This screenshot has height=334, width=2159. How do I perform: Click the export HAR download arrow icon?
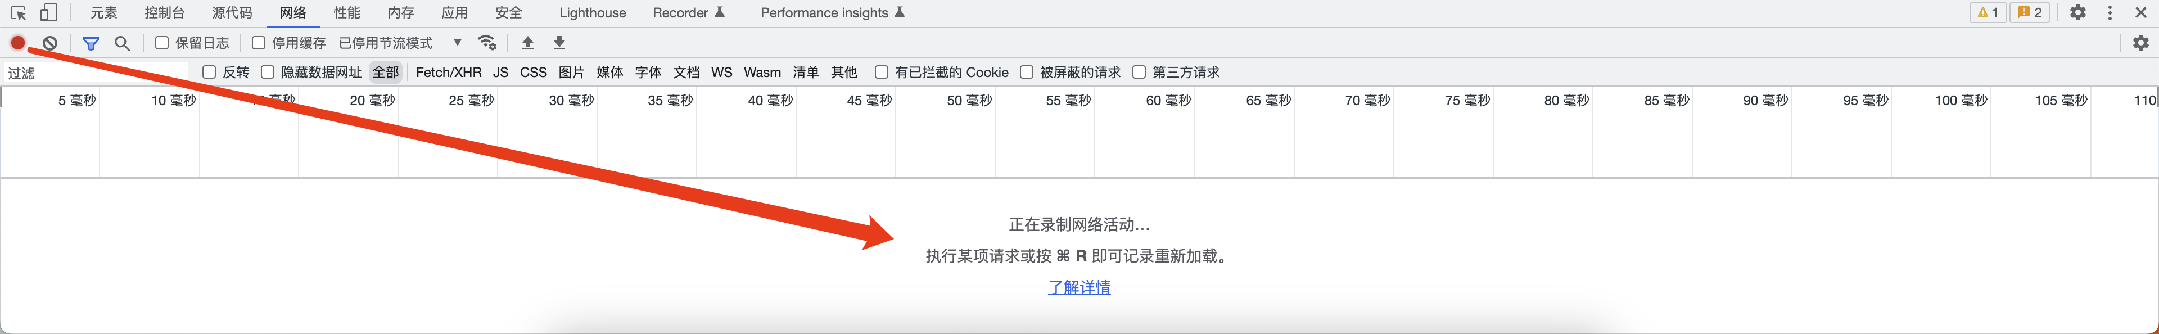559,43
